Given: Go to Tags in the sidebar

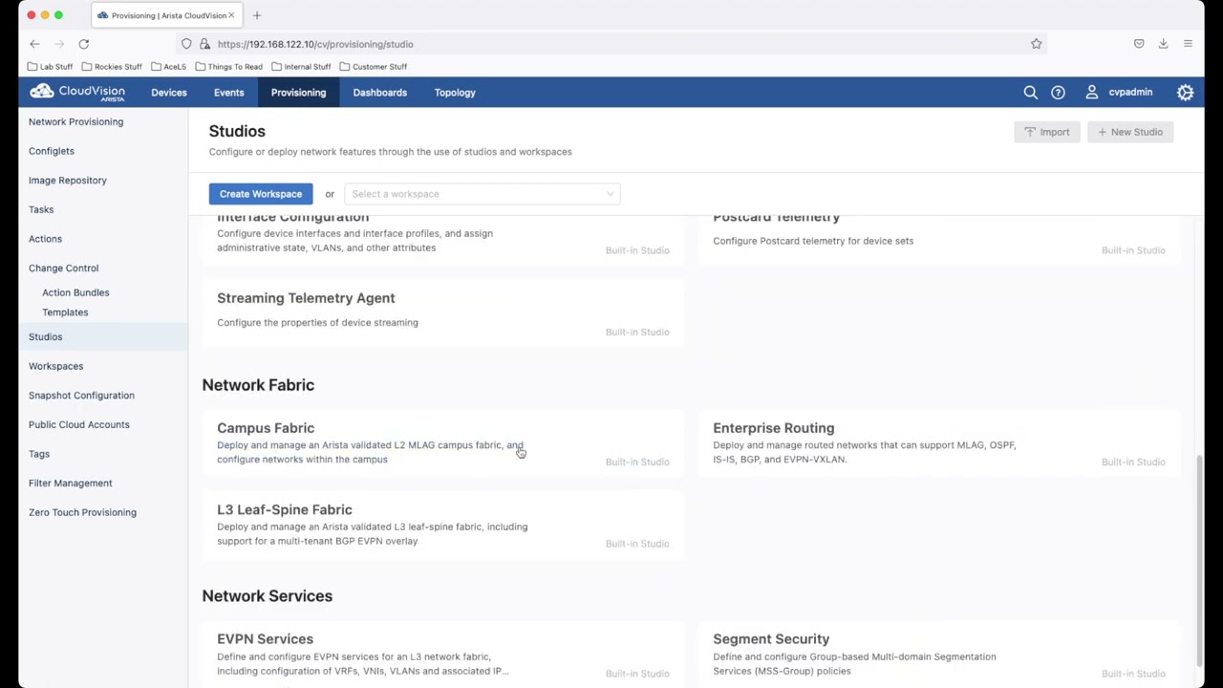Looking at the screenshot, I should point(39,454).
